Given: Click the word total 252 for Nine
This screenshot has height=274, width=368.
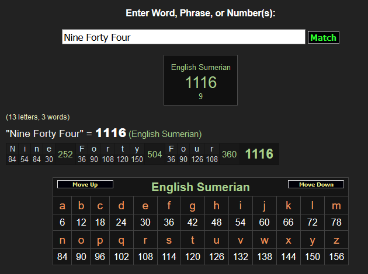Looking at the screenshot, I should coord(65,154).
